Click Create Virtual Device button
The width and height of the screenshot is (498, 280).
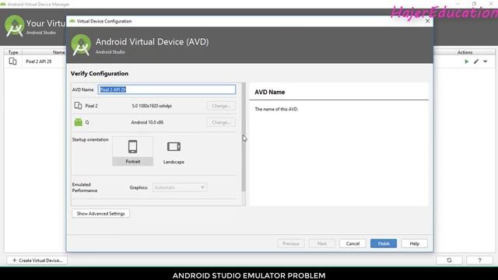coord(37,261)
